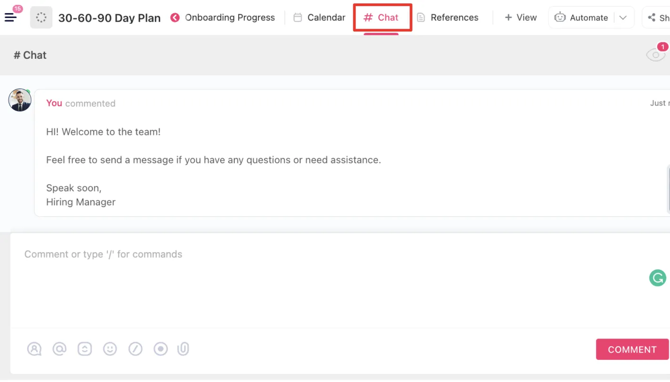Click the commenter's profile avatar

(x=20, y=100)
